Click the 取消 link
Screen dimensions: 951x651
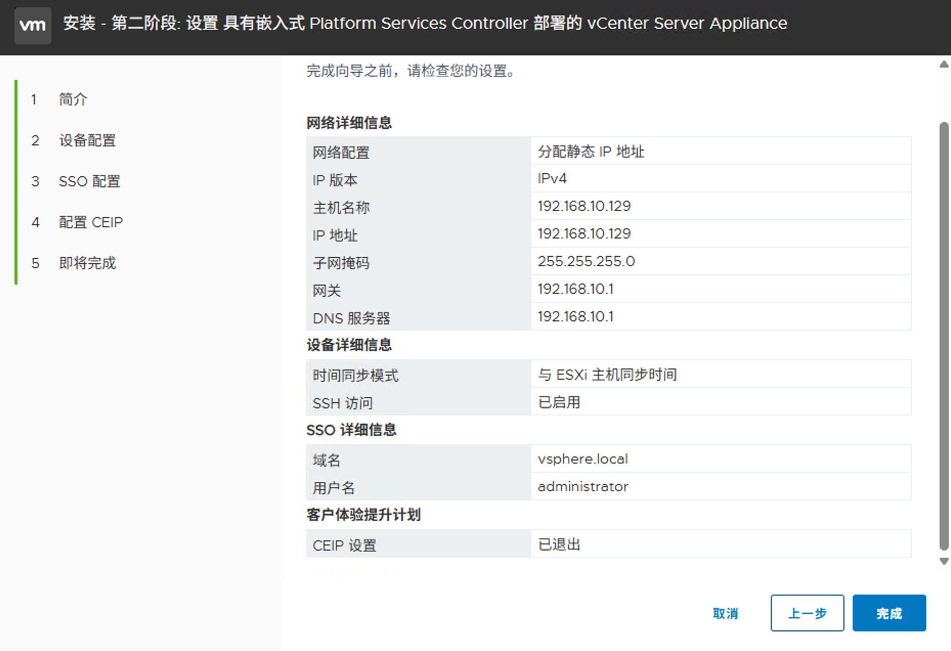point(725,613)
